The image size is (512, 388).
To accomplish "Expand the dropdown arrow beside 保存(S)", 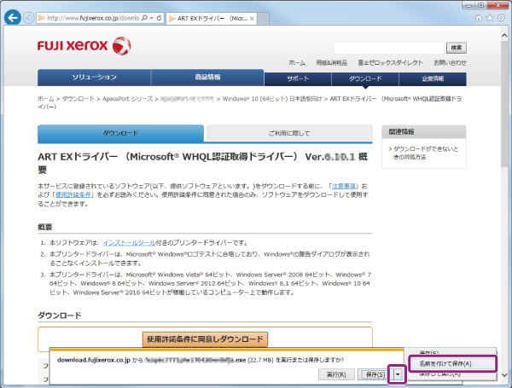I will pos(398,374).
